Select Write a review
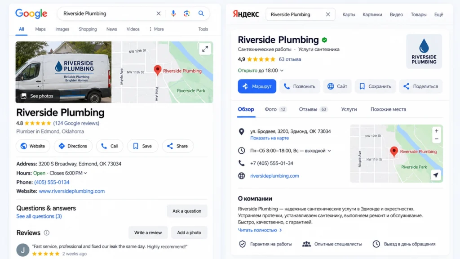The image size is (460, 259). point(148,232)
